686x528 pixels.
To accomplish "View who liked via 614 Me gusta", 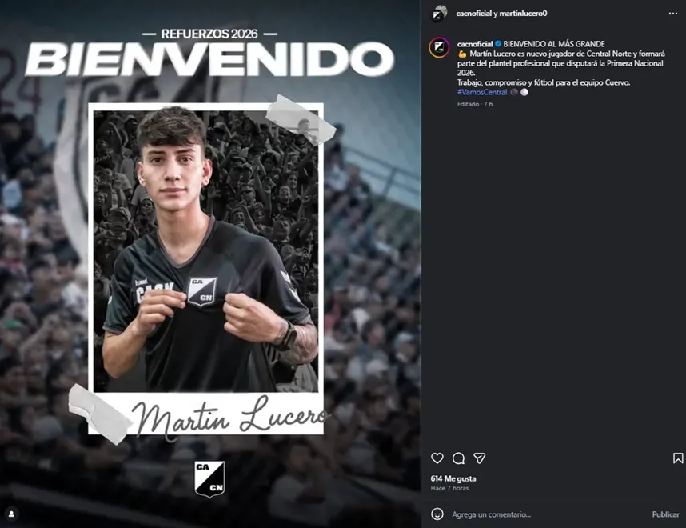I will click(453, 478).
